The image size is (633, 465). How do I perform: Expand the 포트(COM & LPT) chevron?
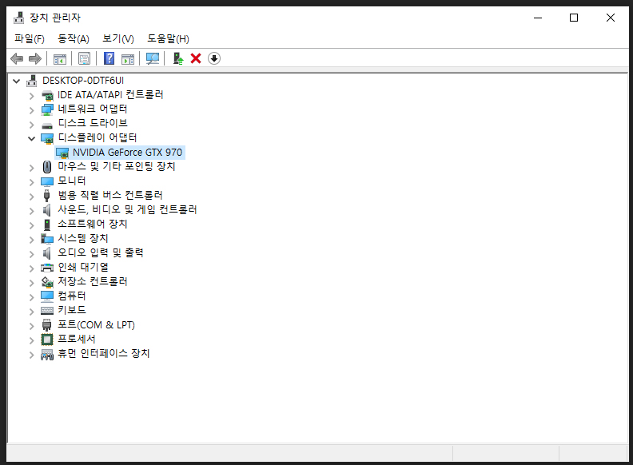click(31, 326)
